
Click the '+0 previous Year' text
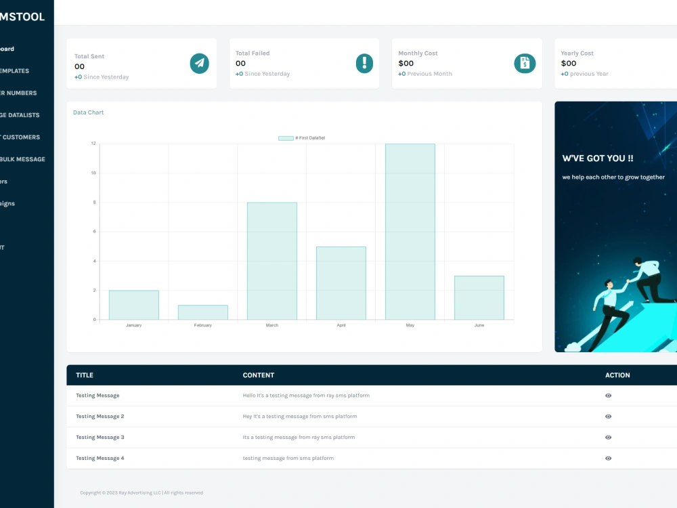585,74
